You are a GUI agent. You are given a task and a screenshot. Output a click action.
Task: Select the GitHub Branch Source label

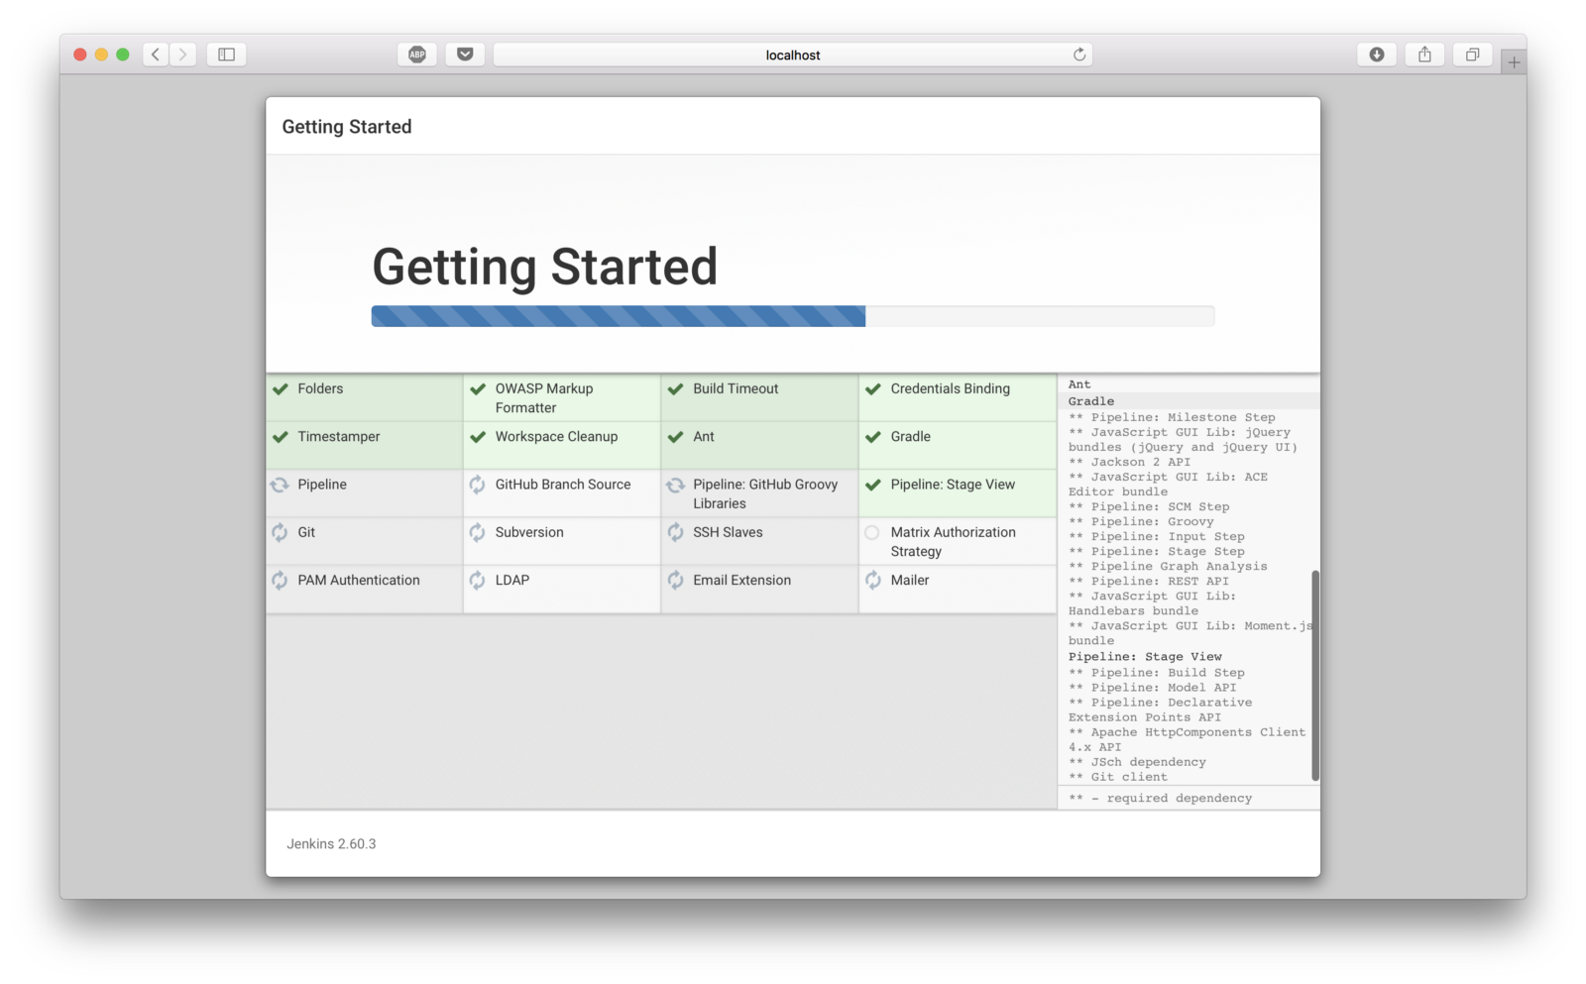[x=563, y=485]
